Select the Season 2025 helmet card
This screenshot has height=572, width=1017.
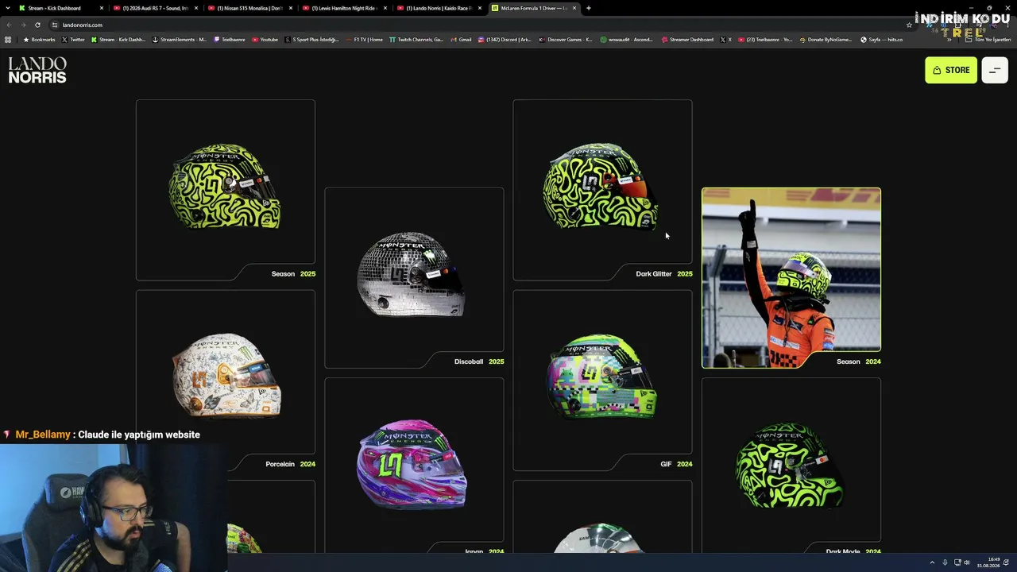pos(226,190)
